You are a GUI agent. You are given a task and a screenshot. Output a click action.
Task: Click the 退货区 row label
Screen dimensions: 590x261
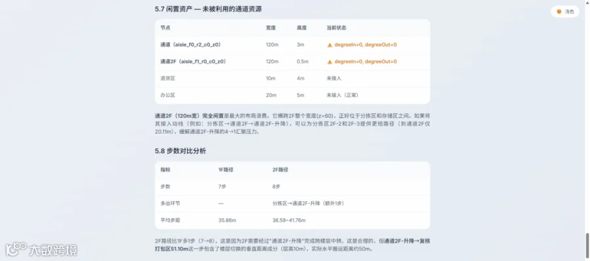(x=168, y=78)
